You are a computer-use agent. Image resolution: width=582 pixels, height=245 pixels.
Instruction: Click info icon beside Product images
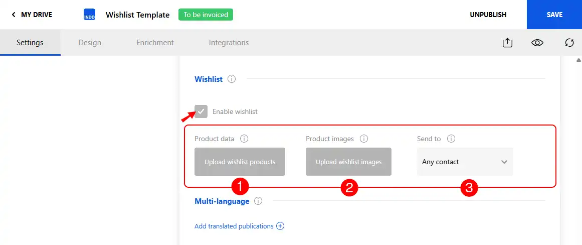point(364,139)
